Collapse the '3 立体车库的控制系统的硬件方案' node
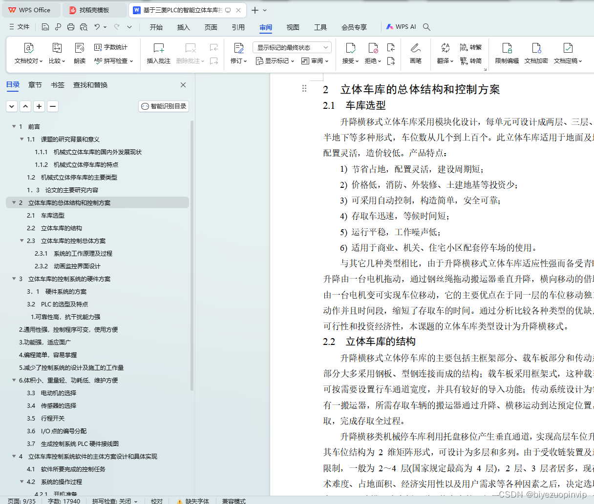Image resolution: width=594 pixels, height=504 pixels. (x=14, y=279)
